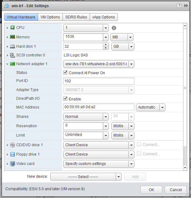The height and width of the screenshot is (198, 191).
Task: Click the Video card monitor icon
Action: pyautogui.click(x=13, y=164)
